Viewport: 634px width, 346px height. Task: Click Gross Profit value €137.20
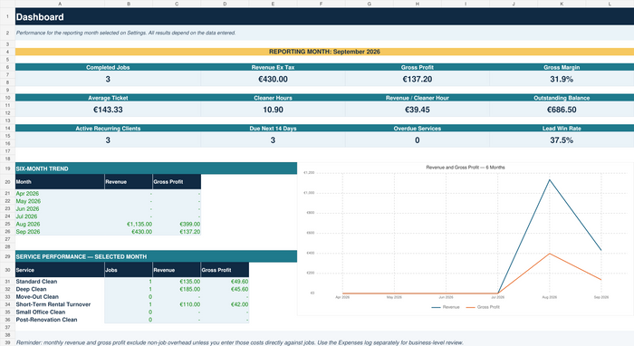pos(418,79)
